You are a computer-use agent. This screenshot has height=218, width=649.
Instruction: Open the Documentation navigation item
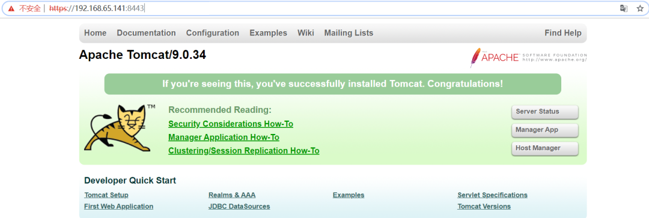(146, 33)
